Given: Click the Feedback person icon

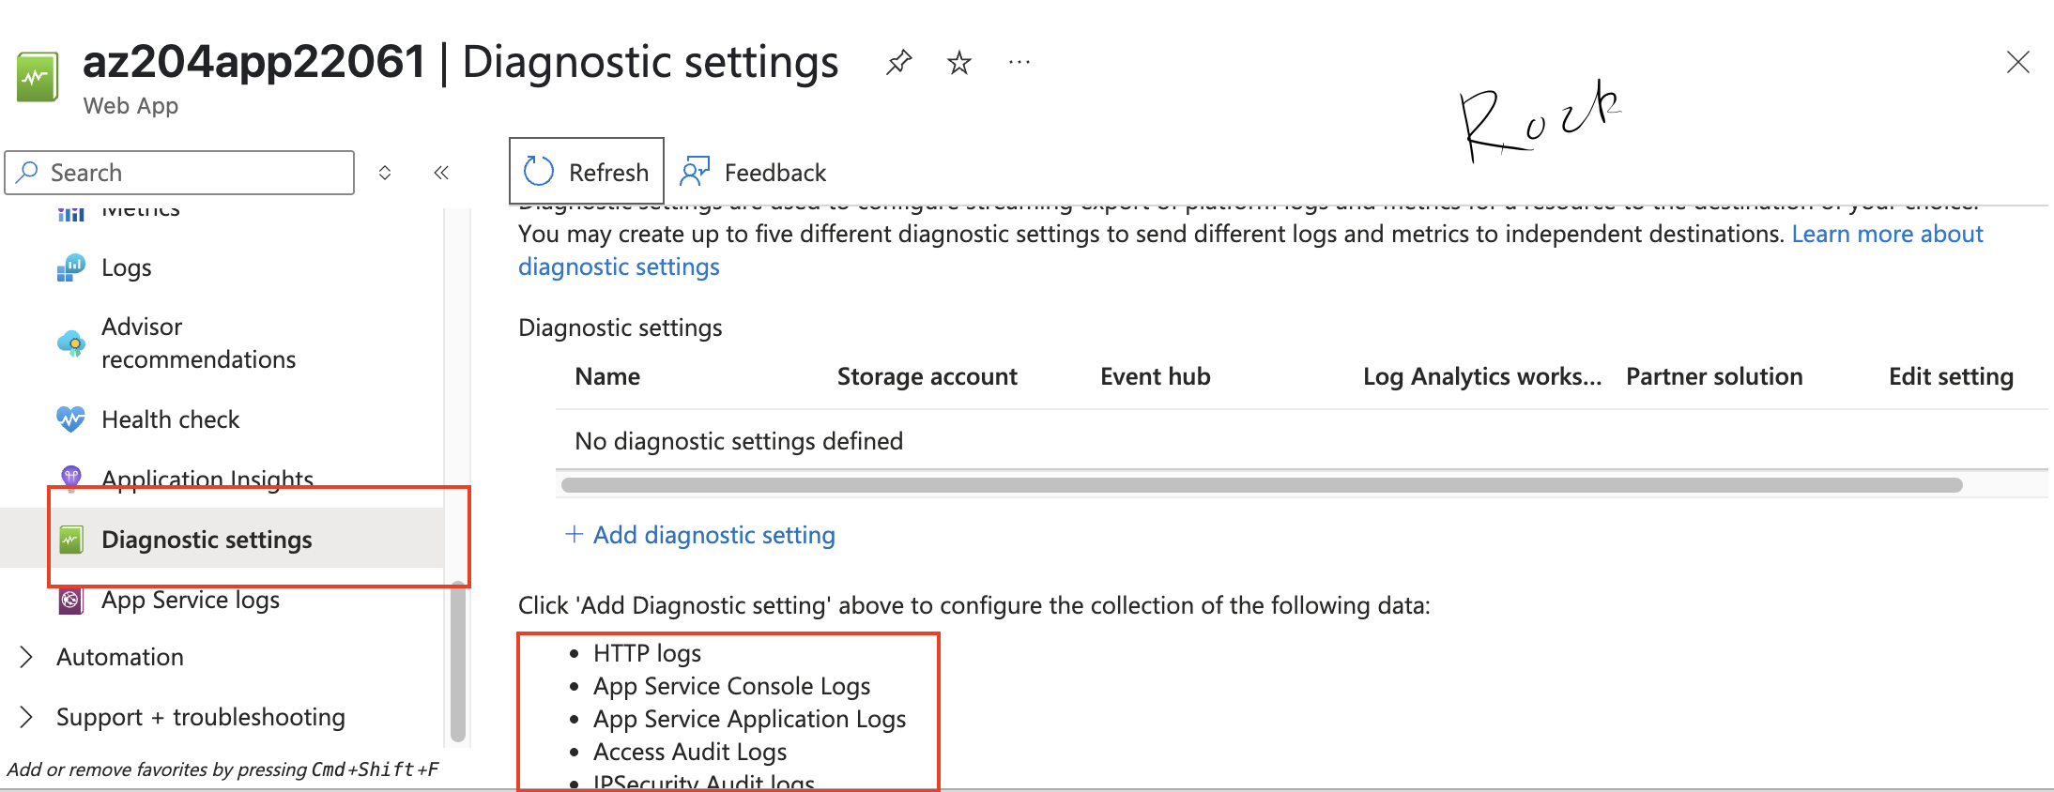Looking at the screenshot, I should (x=695, y=171).
